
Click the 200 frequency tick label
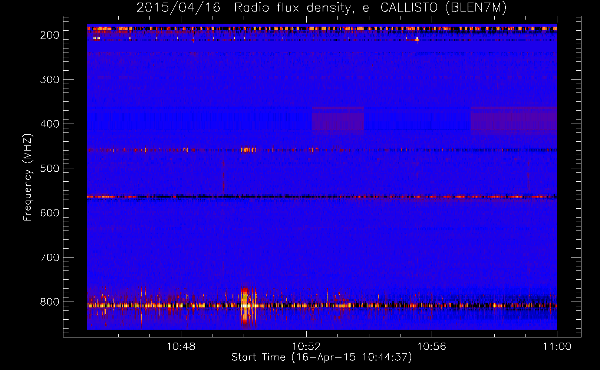coord(50,35)
